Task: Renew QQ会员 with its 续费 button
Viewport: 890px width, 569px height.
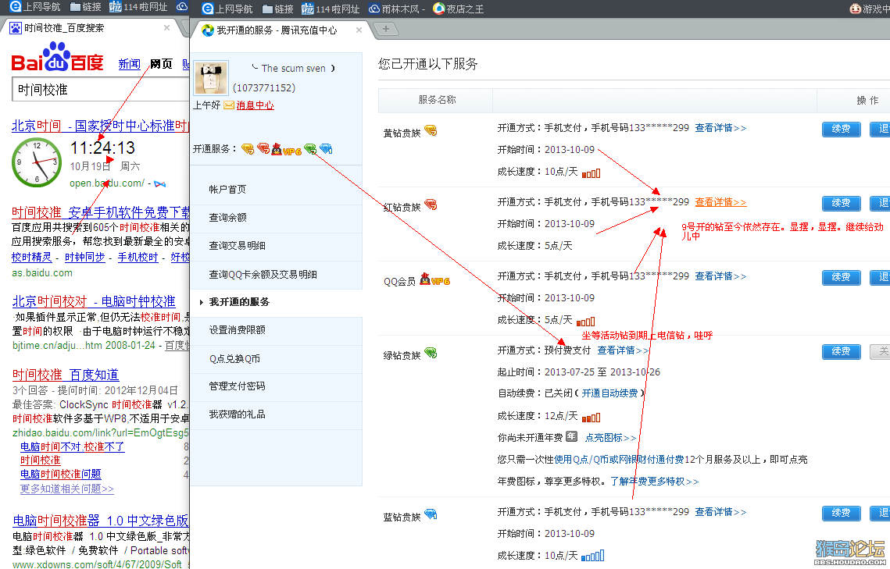Action: click(x=842, y=277)
